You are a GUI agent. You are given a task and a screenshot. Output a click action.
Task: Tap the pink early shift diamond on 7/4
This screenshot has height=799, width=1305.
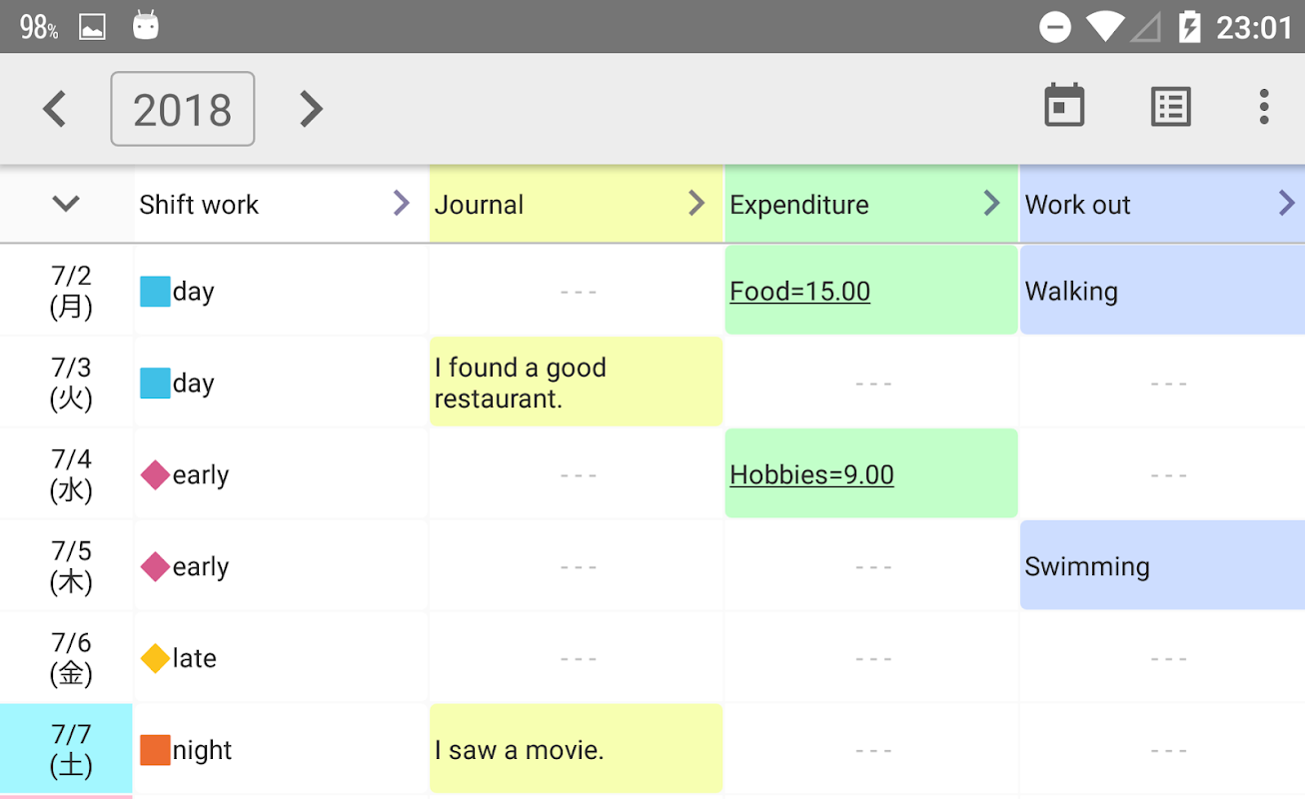point(155,475)
